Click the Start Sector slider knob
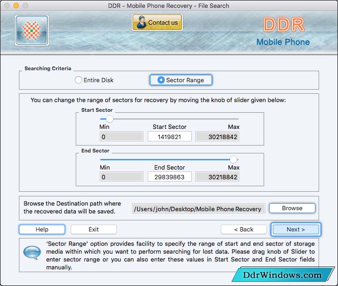The width and height of the screenshot is (338, 286). 109,119
